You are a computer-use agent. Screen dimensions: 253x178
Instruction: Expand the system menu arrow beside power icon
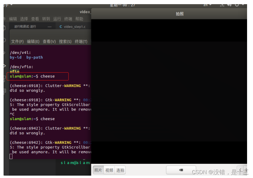[x=243, y=5]
